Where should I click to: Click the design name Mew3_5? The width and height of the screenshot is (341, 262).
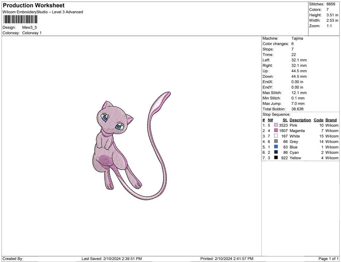(30, 28)
